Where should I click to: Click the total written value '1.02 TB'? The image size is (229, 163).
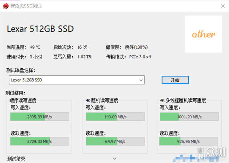coord(84,57)
